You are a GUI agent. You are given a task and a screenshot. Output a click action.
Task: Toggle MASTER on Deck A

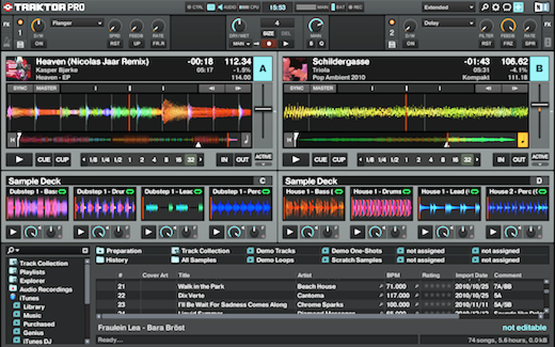(x=47, y=88)
